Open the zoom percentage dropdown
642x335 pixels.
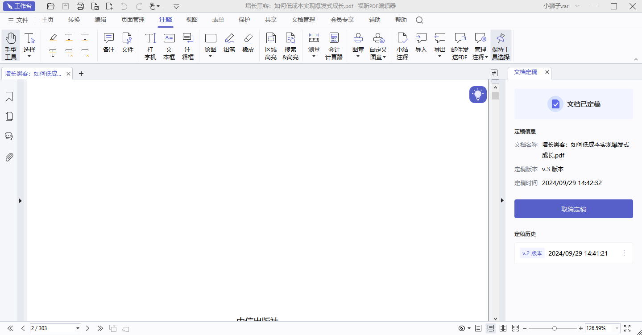(617, 328)
